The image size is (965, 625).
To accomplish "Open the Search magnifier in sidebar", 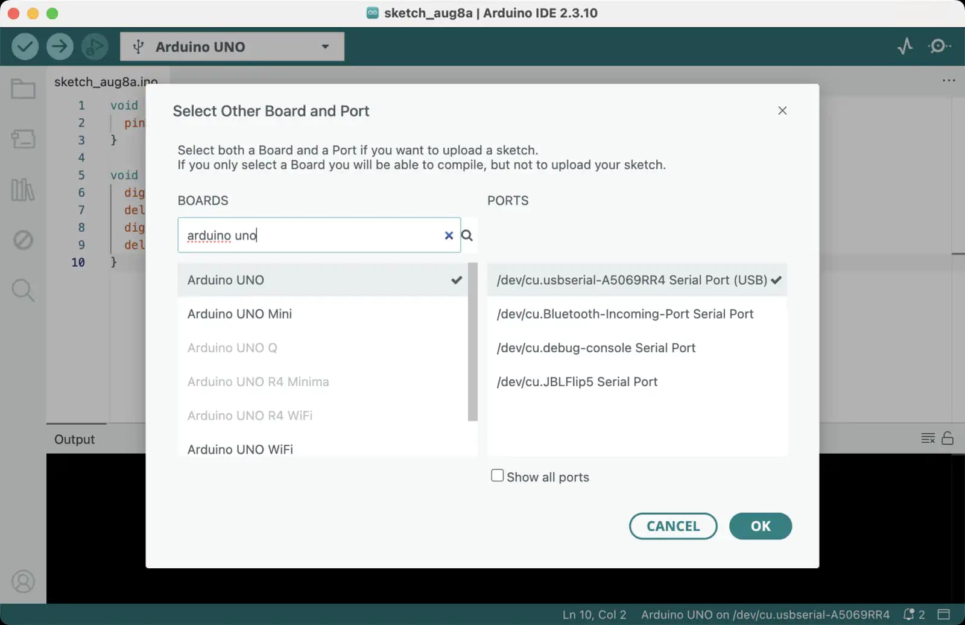I will click(x=23, y=290).
